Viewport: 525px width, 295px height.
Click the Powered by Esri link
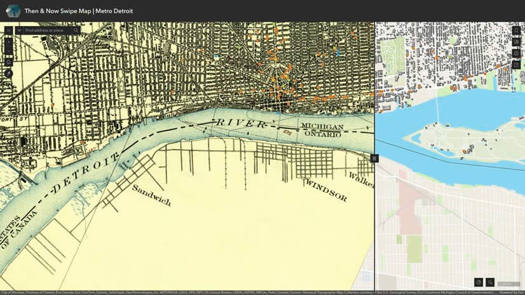pos(512,292)
